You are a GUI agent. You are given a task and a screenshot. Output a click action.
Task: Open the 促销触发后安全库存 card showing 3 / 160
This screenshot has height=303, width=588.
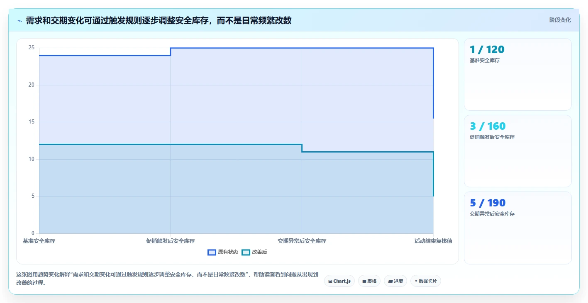pos(518,151)
